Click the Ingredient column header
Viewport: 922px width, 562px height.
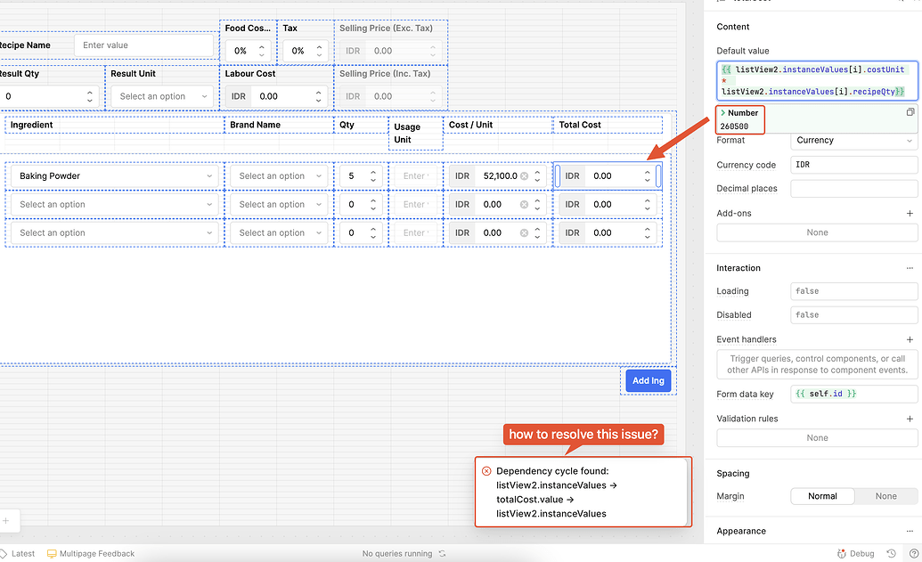coord(32,125)
